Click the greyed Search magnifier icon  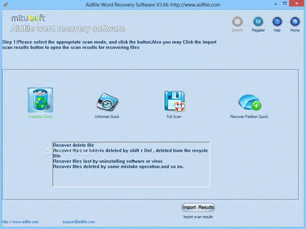237,21
